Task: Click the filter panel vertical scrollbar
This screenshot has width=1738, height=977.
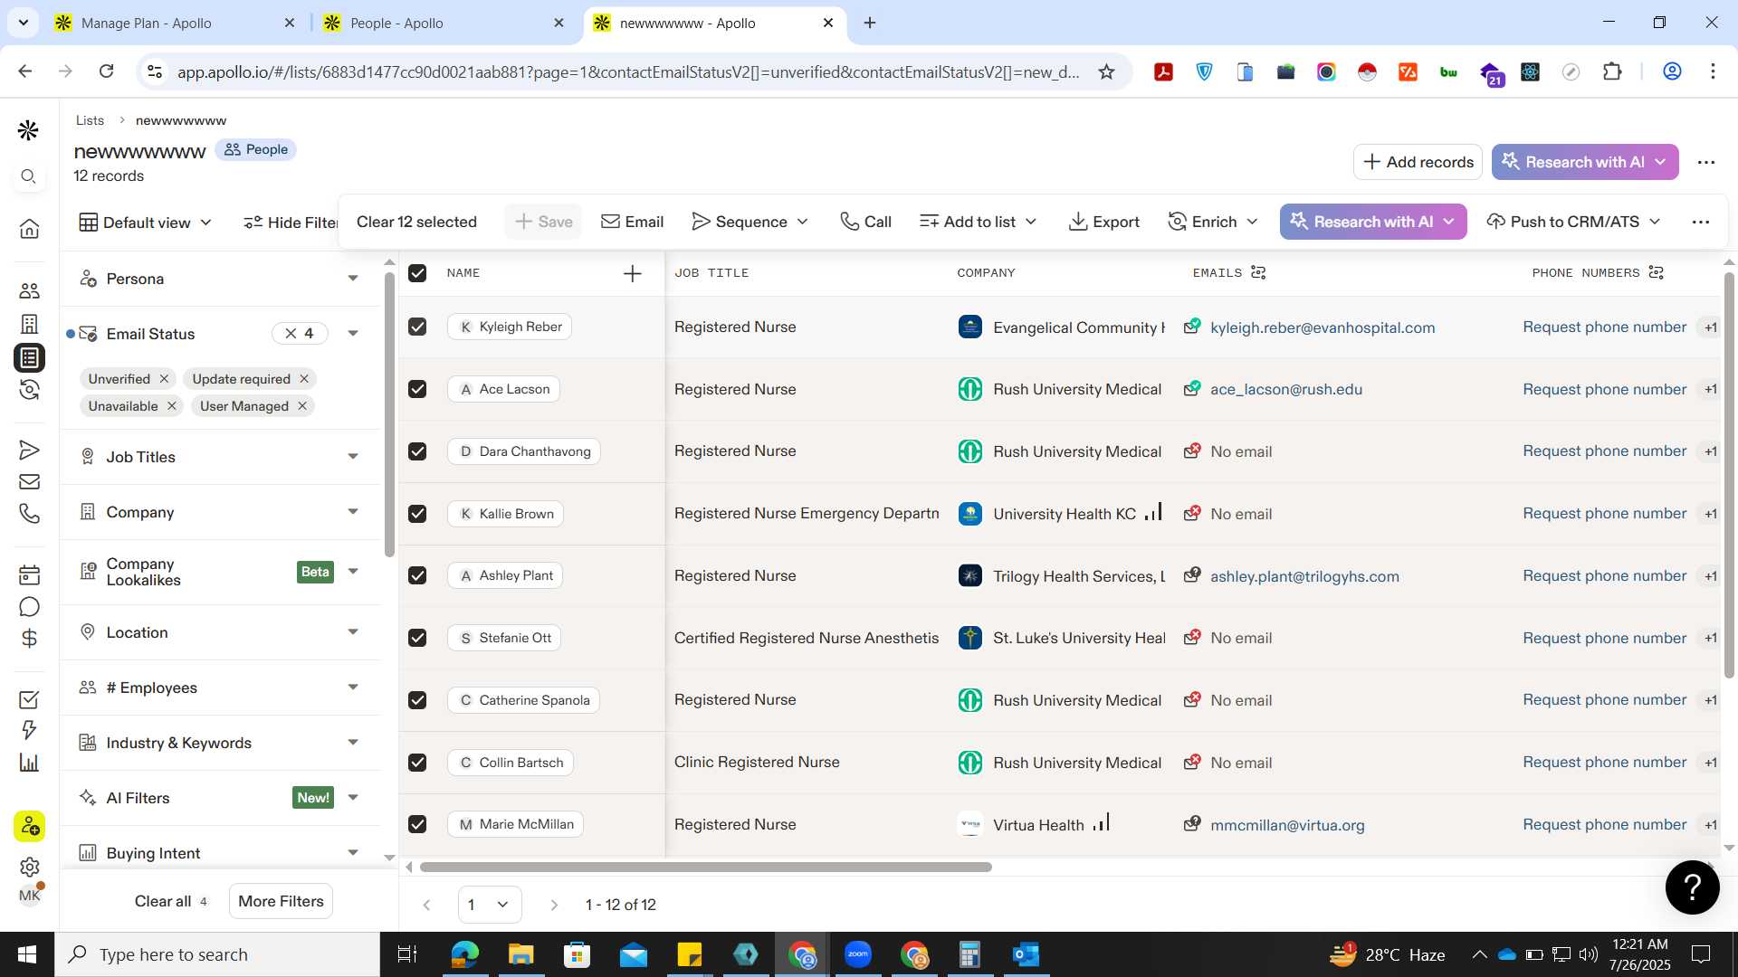Action: tap(389, 416)
